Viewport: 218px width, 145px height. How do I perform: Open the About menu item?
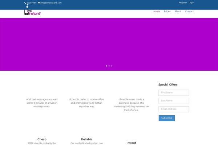tap(178, 12)
